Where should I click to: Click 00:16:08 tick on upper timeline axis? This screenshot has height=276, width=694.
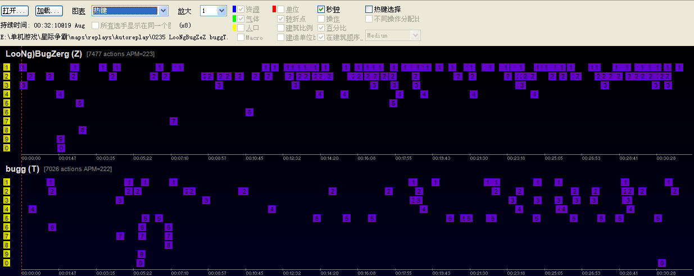[366, 159]
